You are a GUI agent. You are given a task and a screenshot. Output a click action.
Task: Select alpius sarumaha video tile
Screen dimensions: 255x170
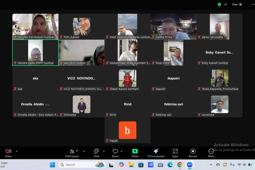click(x=220, y=26)
